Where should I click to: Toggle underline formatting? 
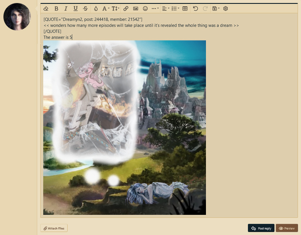point(75,9)
